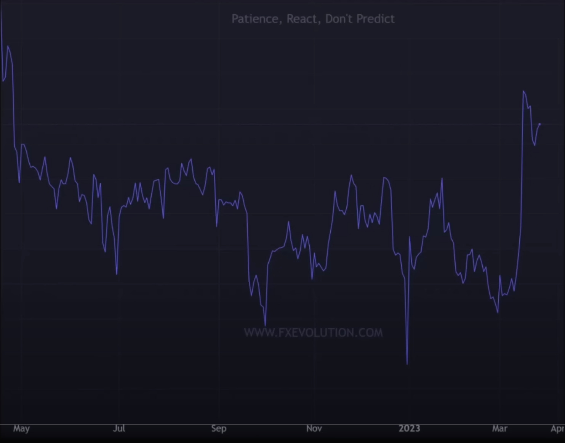Viewport: 565px width, 443px height.
Task: Click the 'May' axis label
Action: (x=21, y=429)
